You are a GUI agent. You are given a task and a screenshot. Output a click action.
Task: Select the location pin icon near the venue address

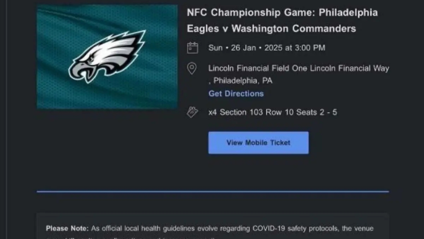click(192, 68)
